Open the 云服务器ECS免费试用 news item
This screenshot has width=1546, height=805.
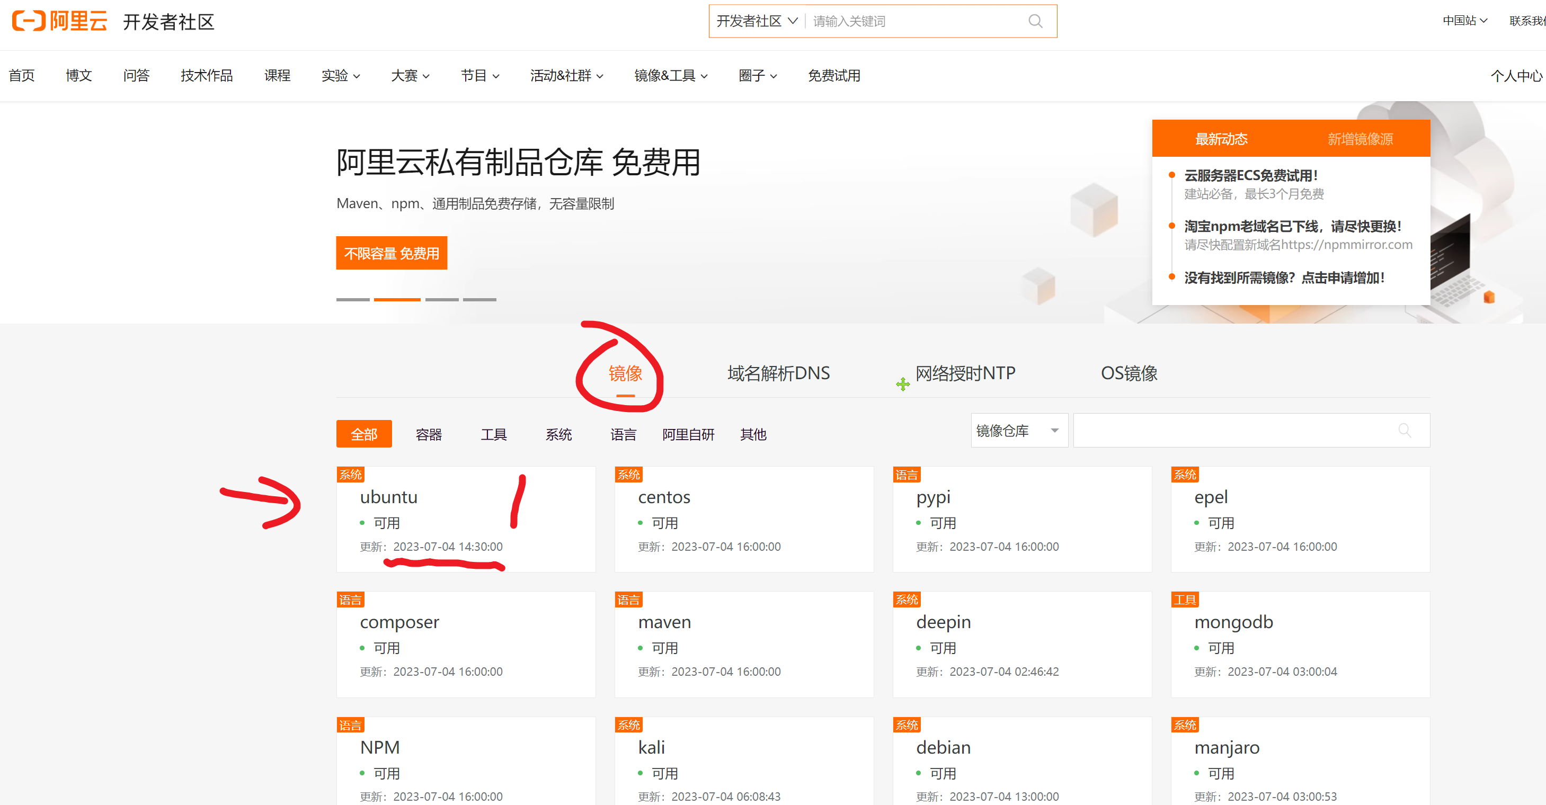[x=1251, y=175]
